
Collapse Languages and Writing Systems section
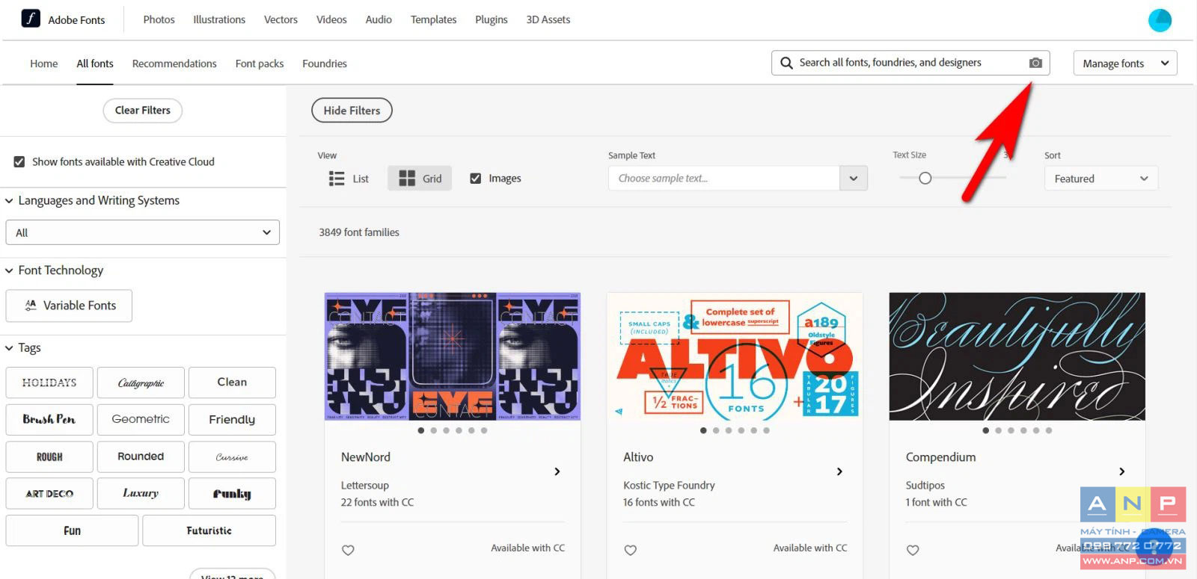[x=9, y=200]
